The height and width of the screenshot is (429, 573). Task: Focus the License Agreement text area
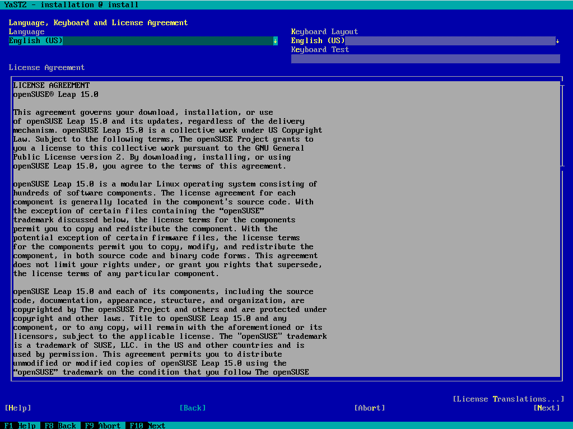[x=287, y=229]
